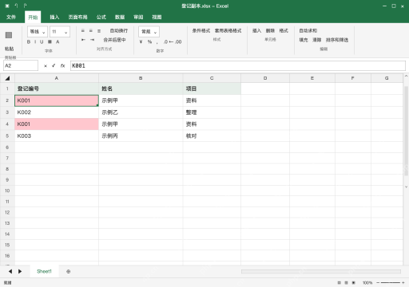Switch to Normal view icon in status bar
This screenshot has height=287, width=409.
click(339, 283)
